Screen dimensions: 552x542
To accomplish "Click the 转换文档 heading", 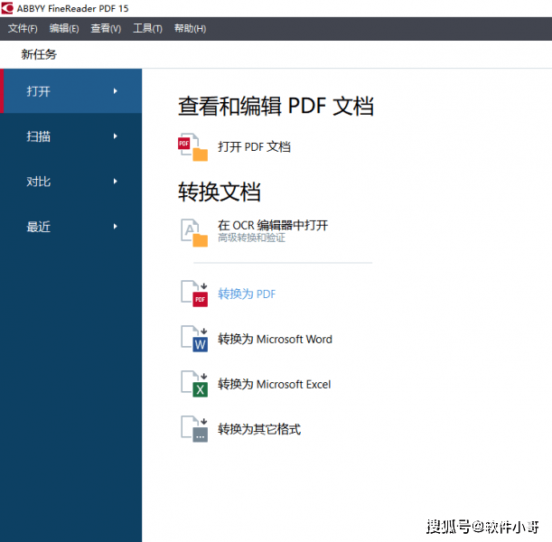I will coord(219,192).
